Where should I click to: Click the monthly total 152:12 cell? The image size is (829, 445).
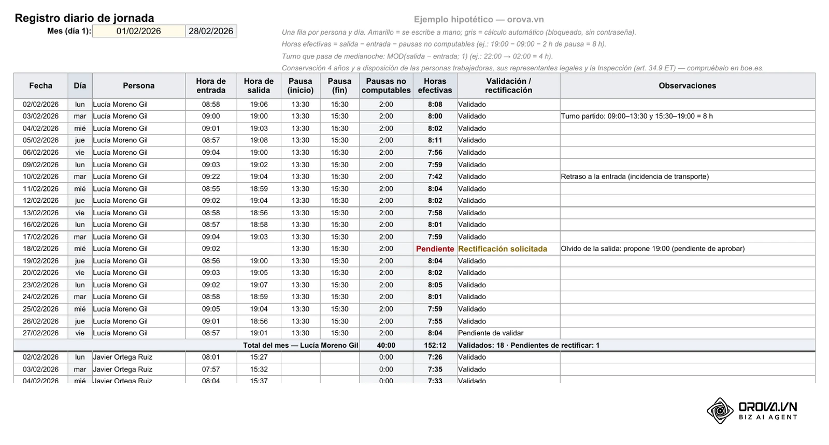point(435,345)
